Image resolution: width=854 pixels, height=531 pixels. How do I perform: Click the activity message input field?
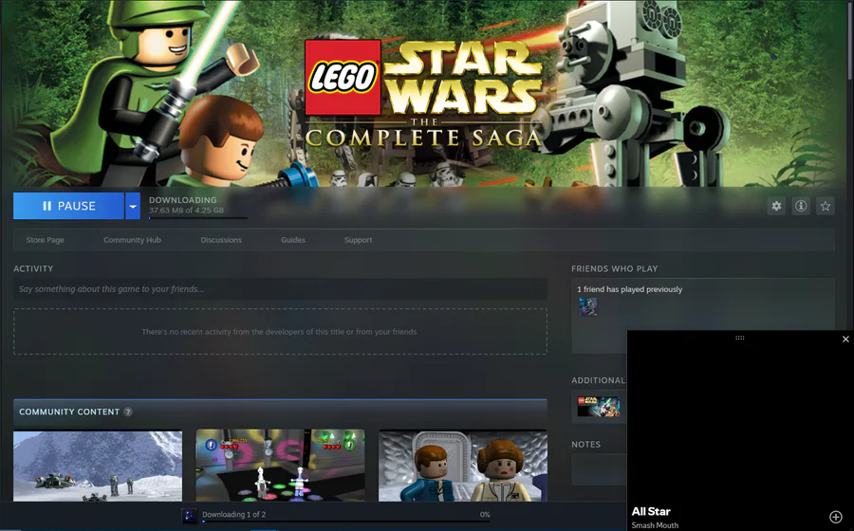pyautogui.click(x=281, y=289)
